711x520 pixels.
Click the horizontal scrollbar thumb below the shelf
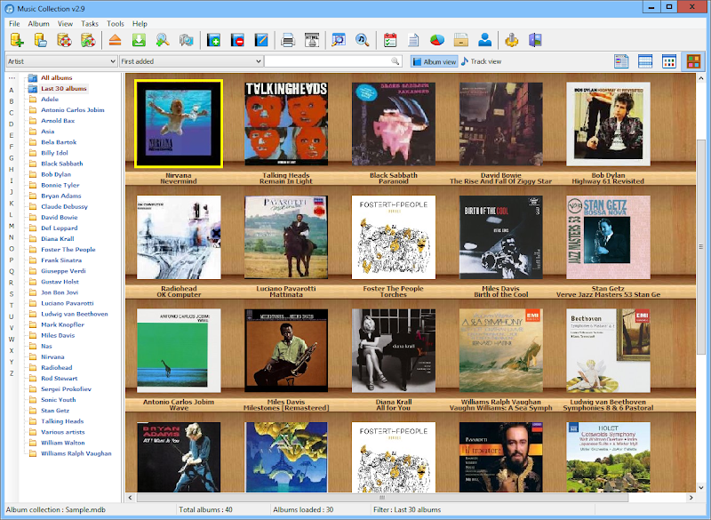pyautogui.click(x=382, y=497)
